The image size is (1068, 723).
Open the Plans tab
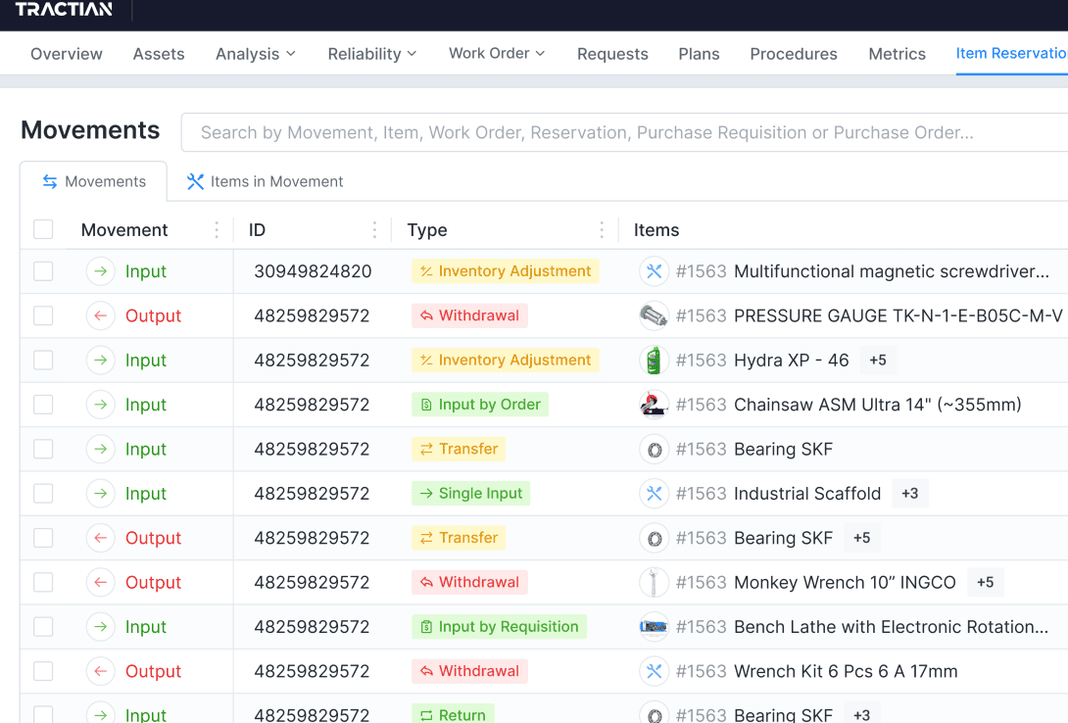[x=699, y=54]
